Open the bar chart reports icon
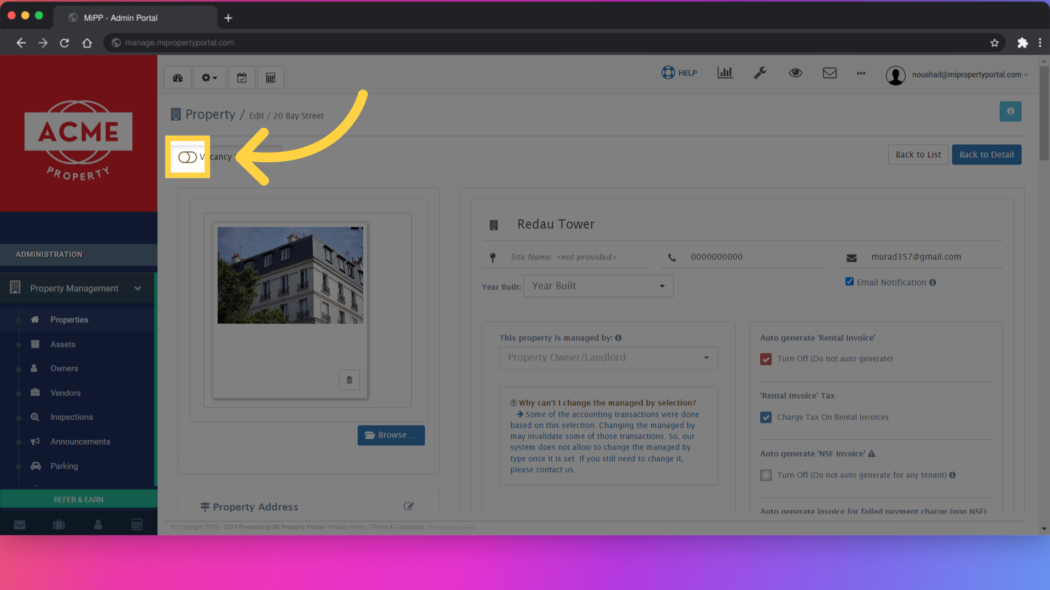This screenshot has width=1050, height=590. (725, 73)
